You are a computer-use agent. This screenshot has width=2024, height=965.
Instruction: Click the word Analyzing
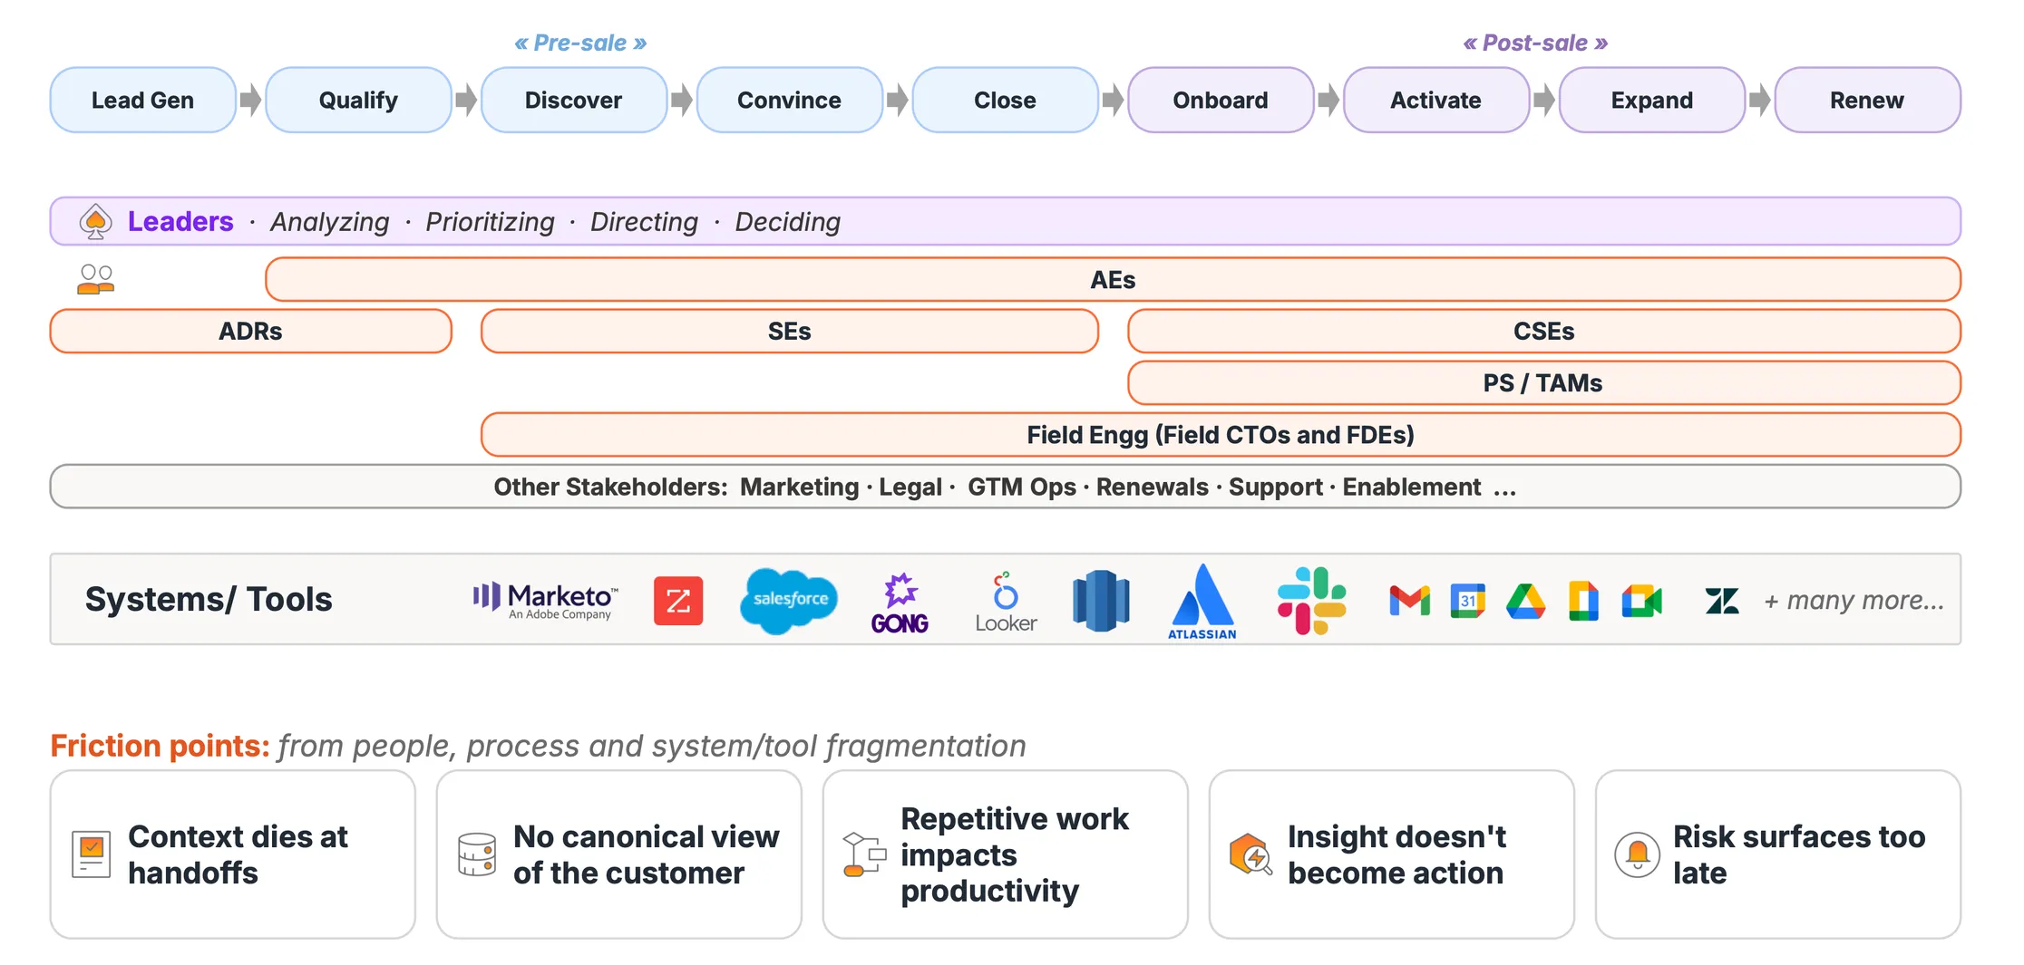[330, 222]
